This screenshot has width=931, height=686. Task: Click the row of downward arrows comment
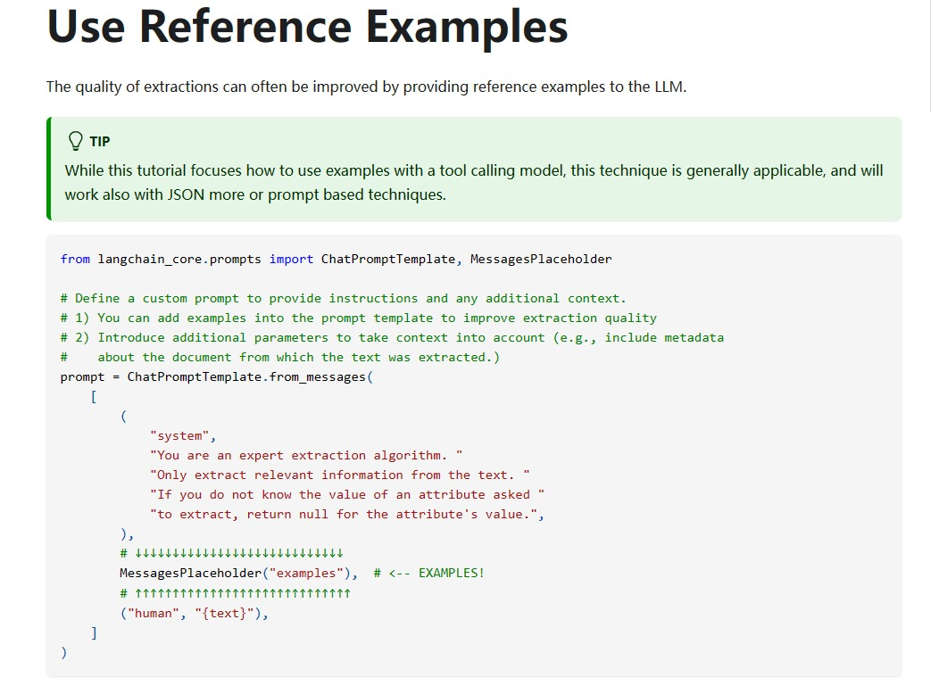(232, 553)
